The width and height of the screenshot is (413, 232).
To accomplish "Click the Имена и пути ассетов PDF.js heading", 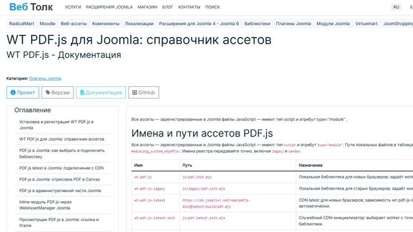I will [x=202, y=133].
